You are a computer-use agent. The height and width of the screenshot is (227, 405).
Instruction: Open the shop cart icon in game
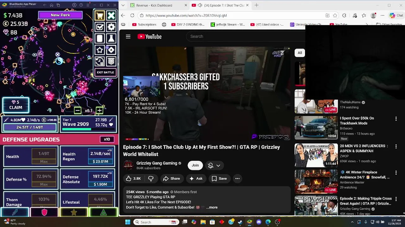[x=100, y=16]
